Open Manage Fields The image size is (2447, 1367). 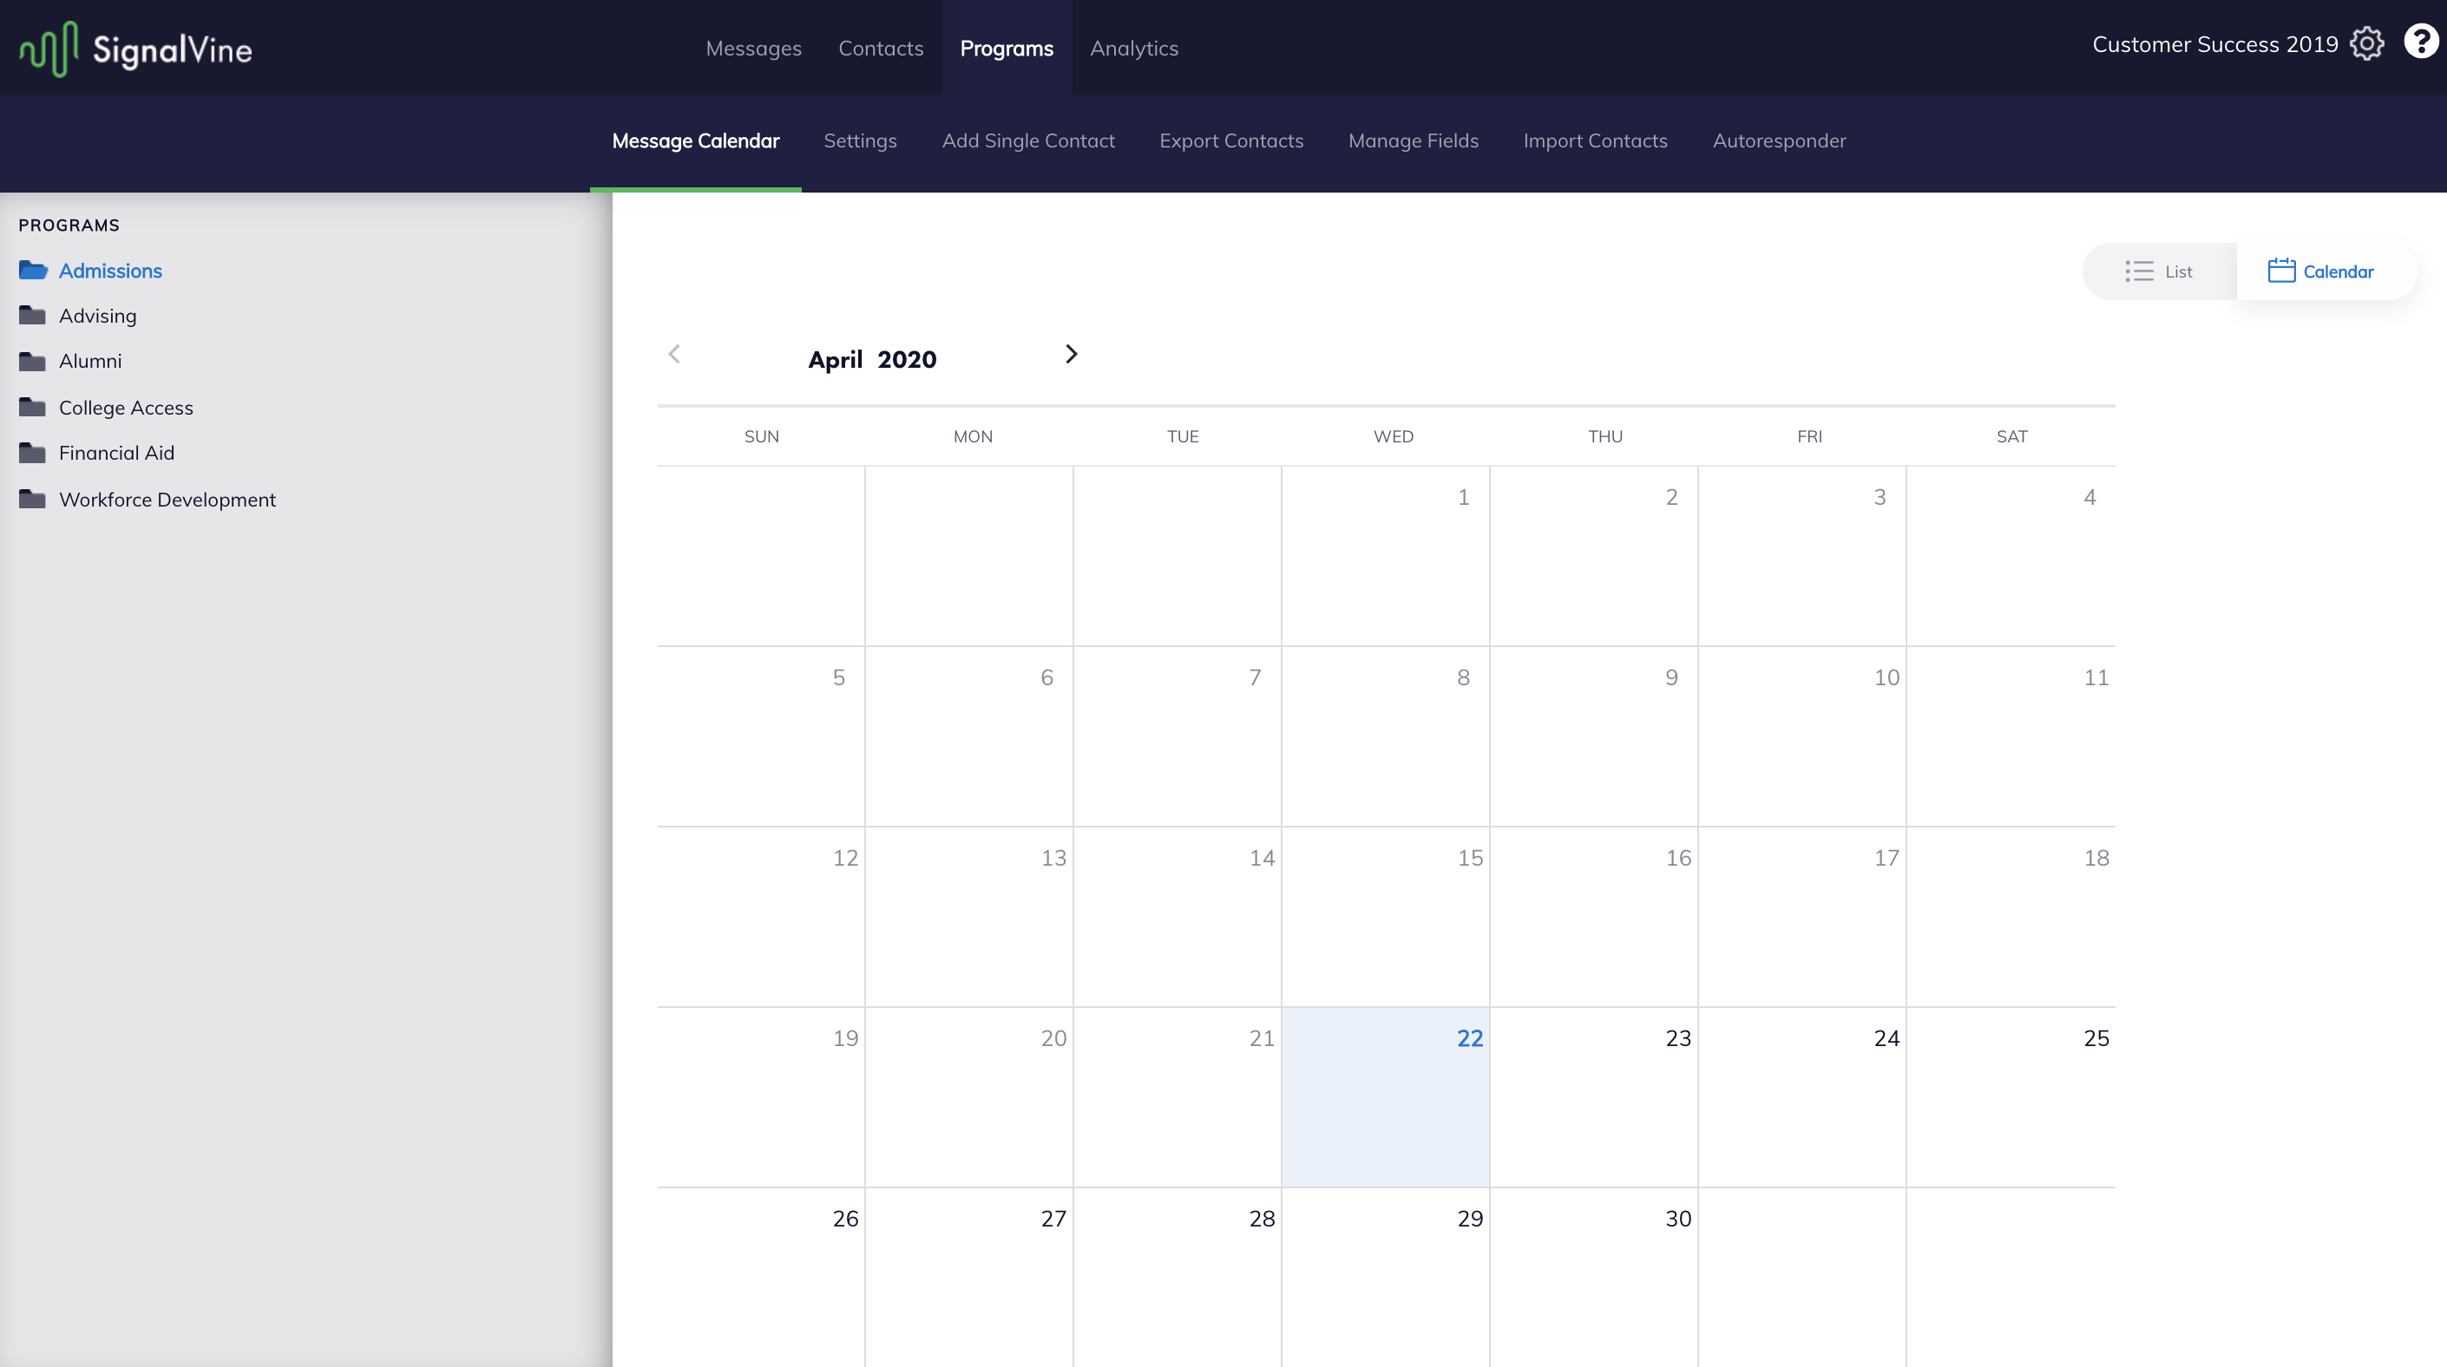click(1414, 141)
